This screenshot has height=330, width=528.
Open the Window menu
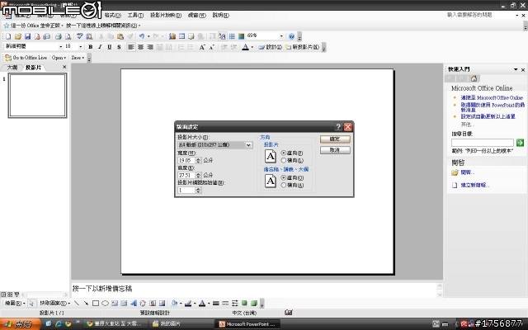(196, 15)
